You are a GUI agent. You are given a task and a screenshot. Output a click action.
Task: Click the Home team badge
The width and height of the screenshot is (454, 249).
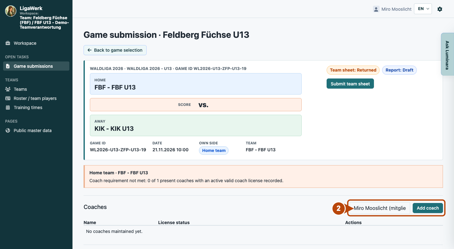point(214,150)
